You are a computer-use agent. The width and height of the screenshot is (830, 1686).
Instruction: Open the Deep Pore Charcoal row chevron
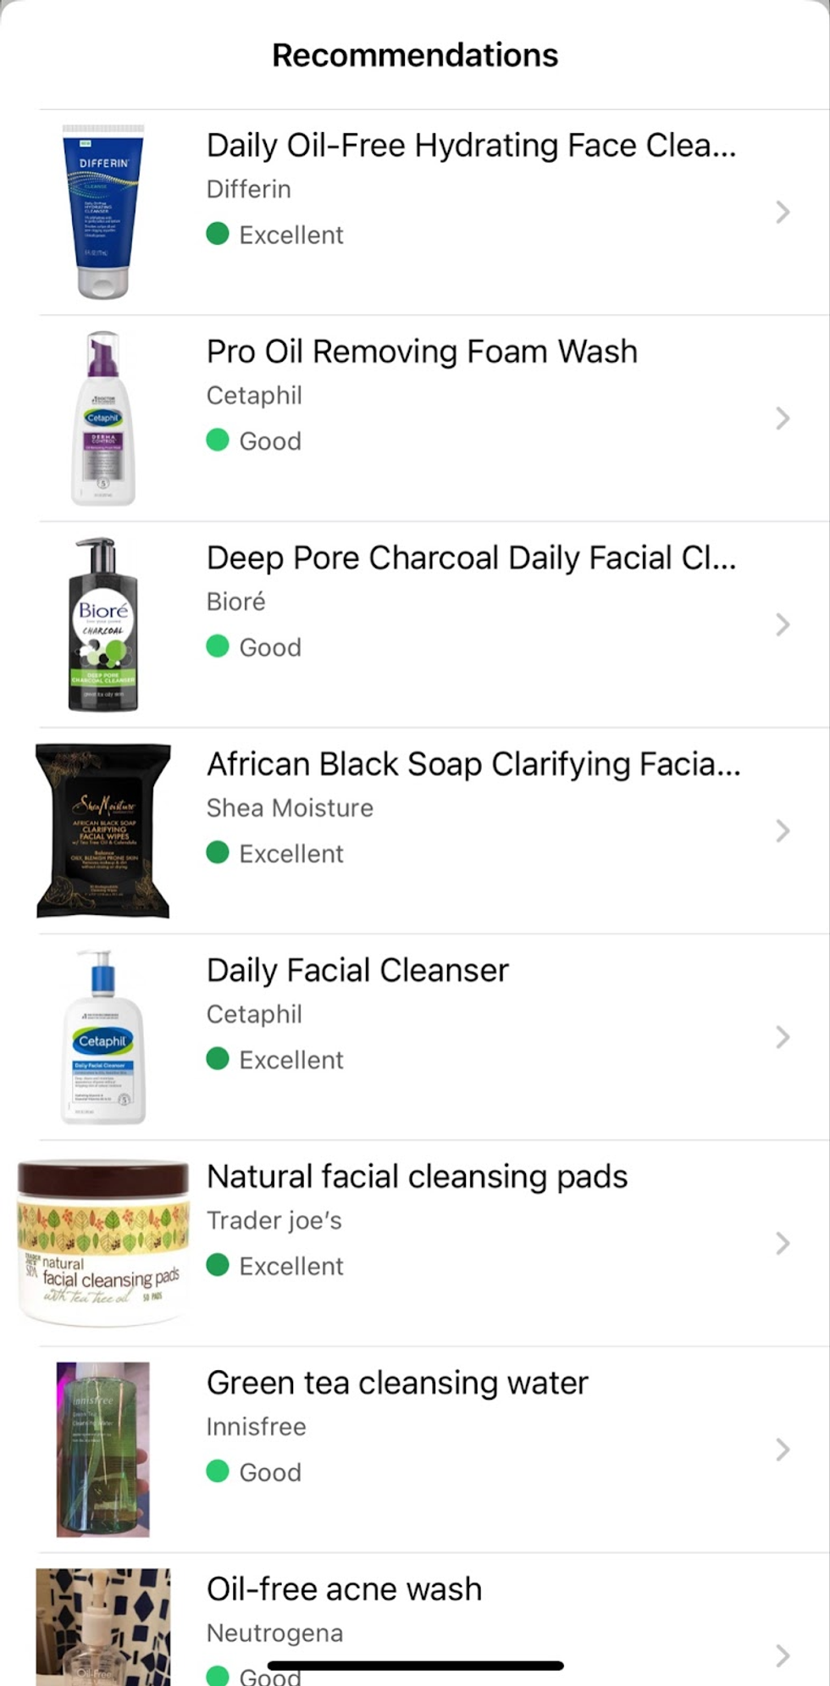[x=783, y=624]
